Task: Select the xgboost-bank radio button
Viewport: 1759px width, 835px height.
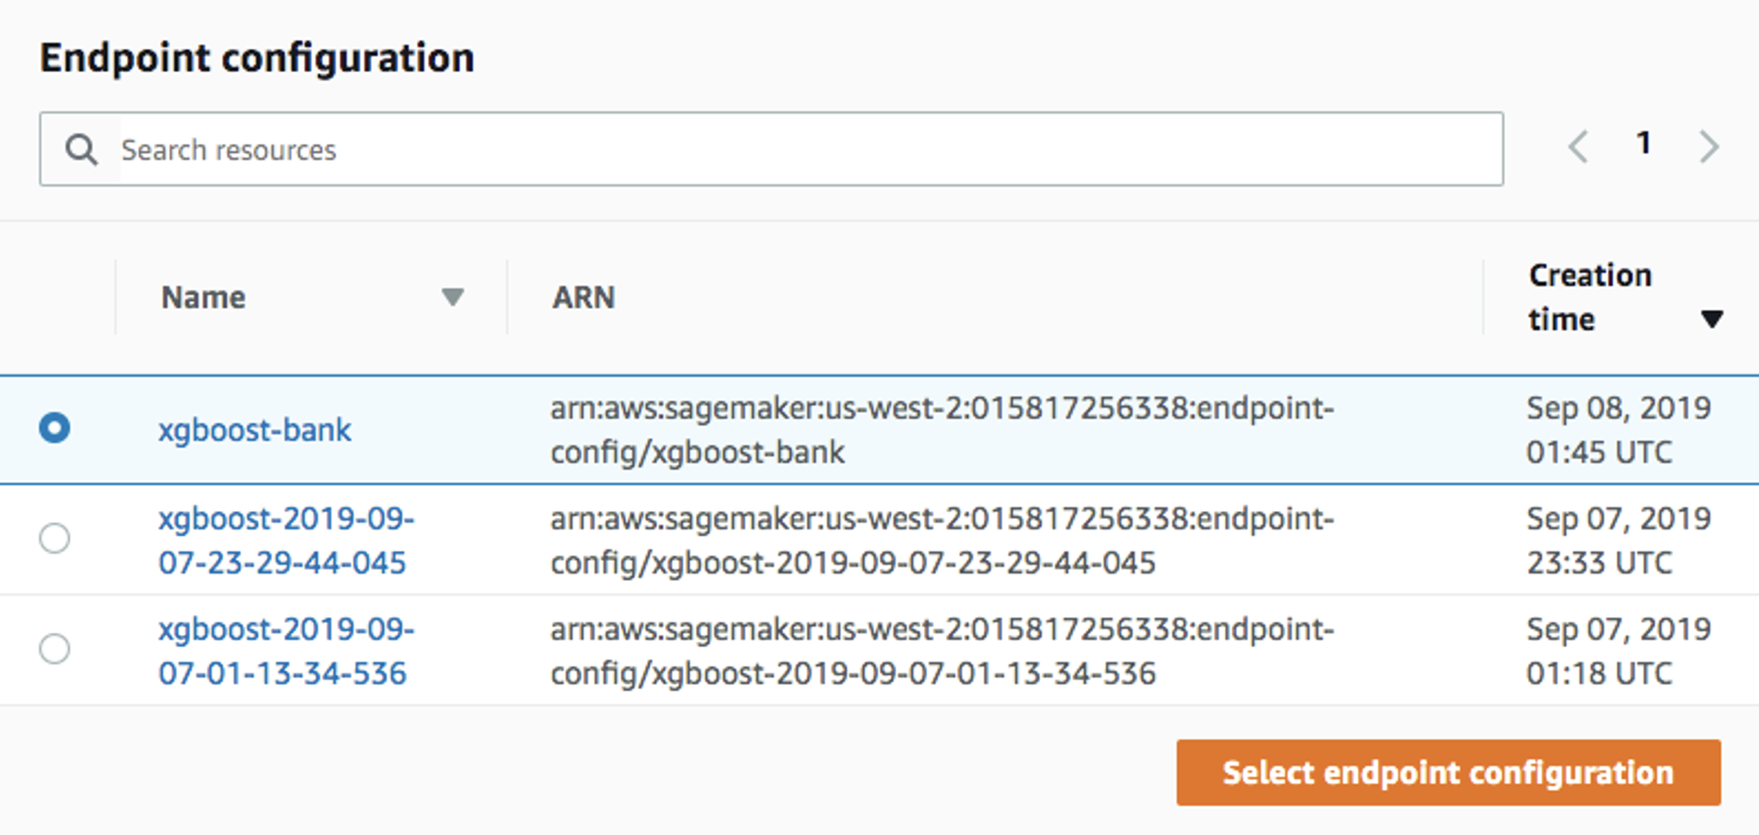Action: click(x=55, y=429)
